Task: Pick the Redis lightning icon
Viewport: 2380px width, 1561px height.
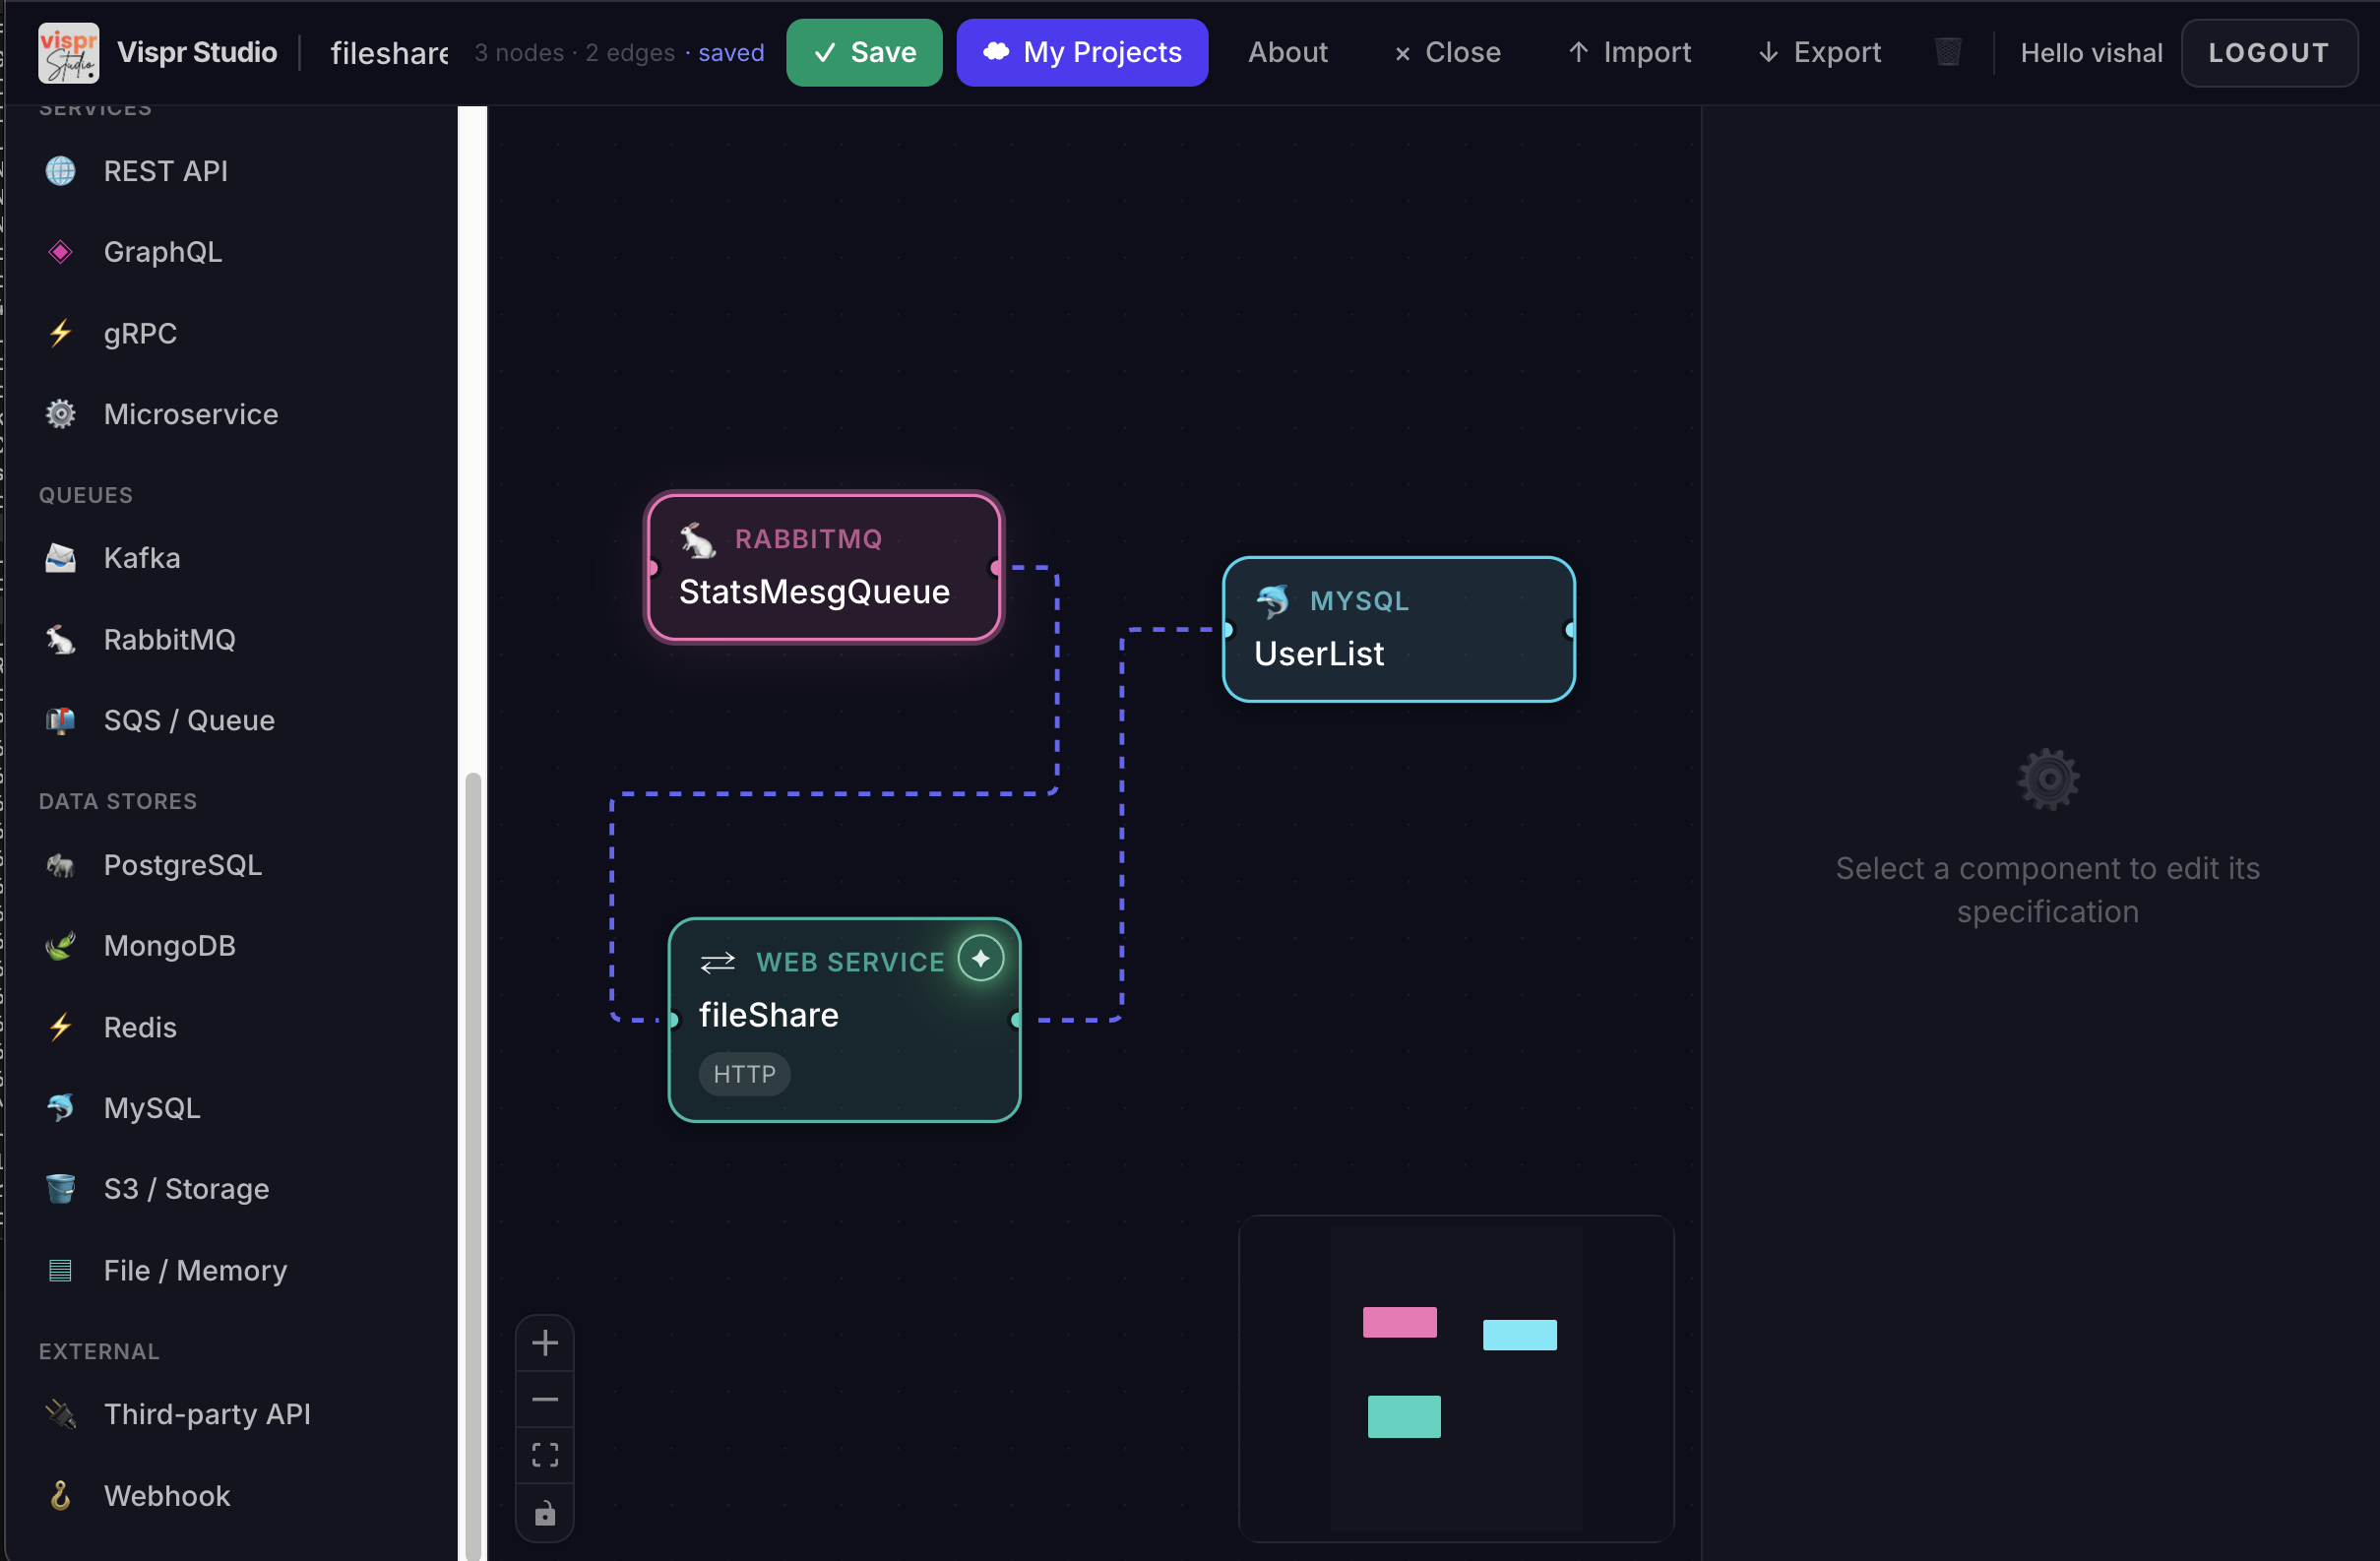Action: (x=61, y=1027)
